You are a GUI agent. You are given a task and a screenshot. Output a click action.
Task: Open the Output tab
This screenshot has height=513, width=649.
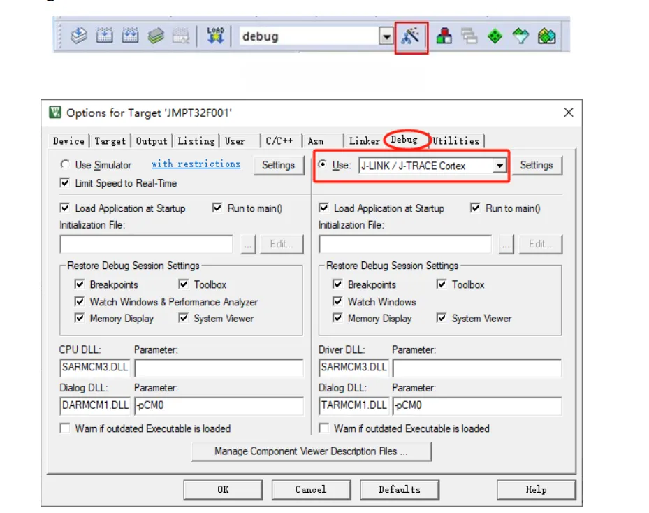click(152, 141)
